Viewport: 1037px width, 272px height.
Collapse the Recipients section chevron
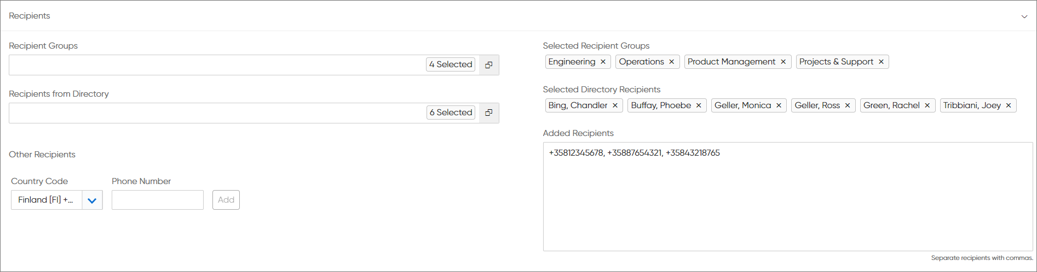1024,16
